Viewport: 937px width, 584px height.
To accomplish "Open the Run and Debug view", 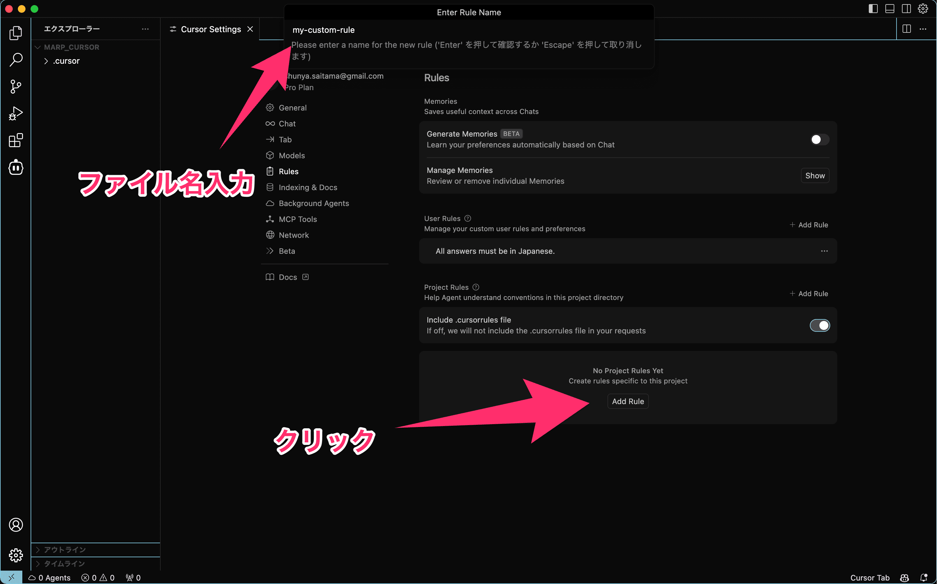I will point(16,114).
